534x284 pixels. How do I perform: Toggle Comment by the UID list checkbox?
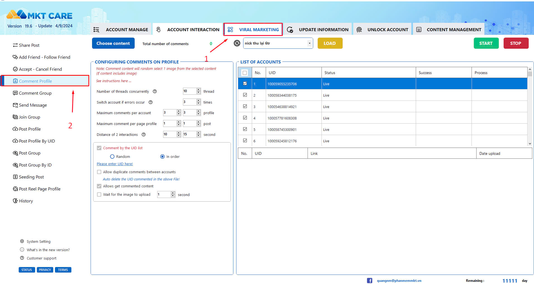pos(99,148)
